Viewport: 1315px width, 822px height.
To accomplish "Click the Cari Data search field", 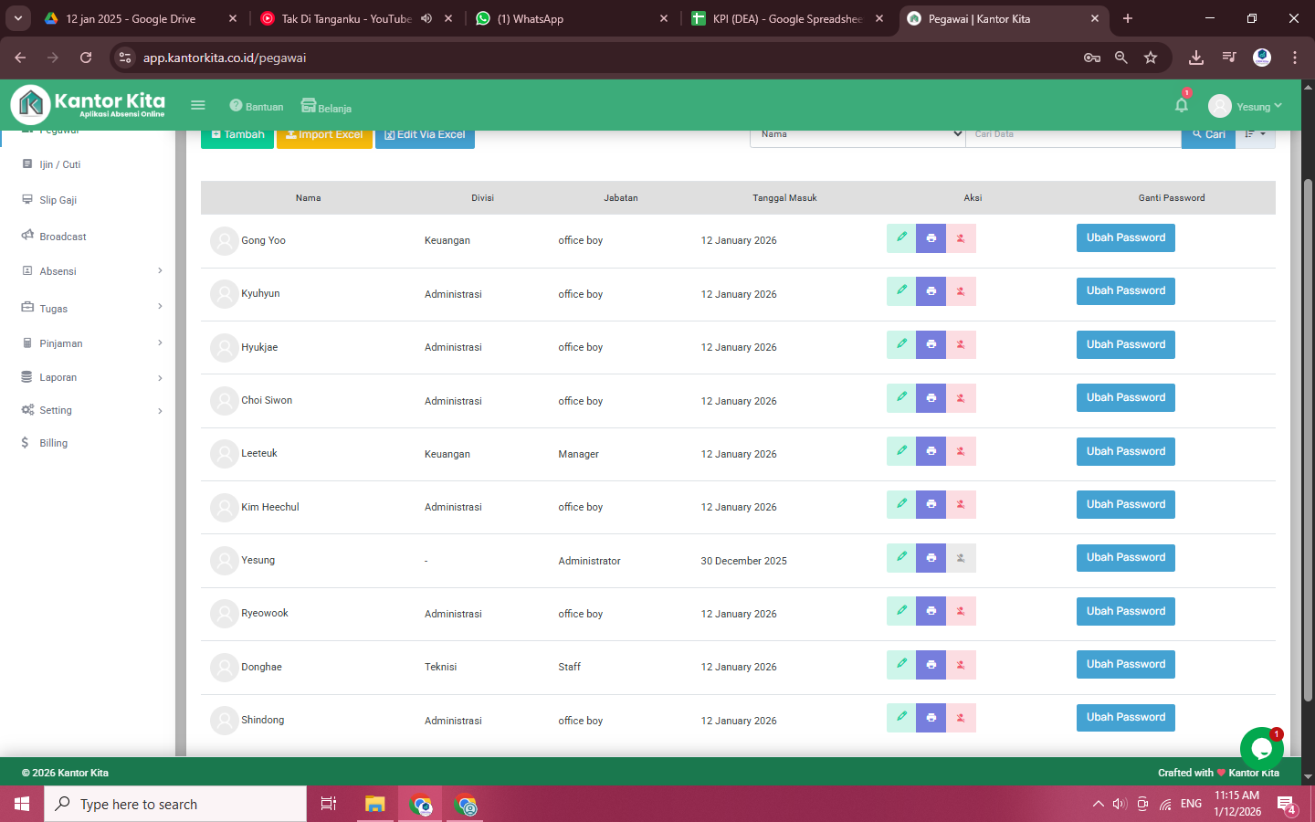I will (x=1072, y=134).
